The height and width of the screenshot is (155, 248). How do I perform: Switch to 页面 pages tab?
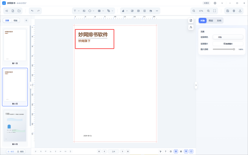coord(7,20)
